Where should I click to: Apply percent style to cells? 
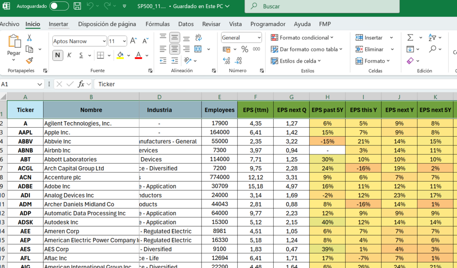coord(245,49)
